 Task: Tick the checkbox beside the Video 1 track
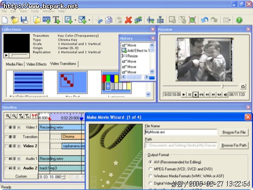(6, 127)
